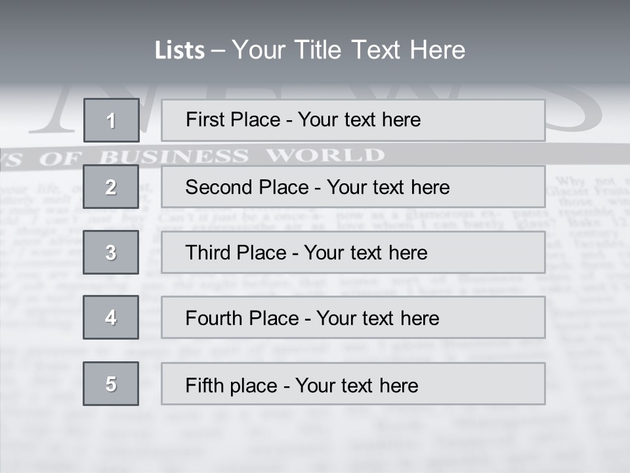Viewport: 630px width, 473px height.
Task: Click the number 3 box
Action: (111, 252)
